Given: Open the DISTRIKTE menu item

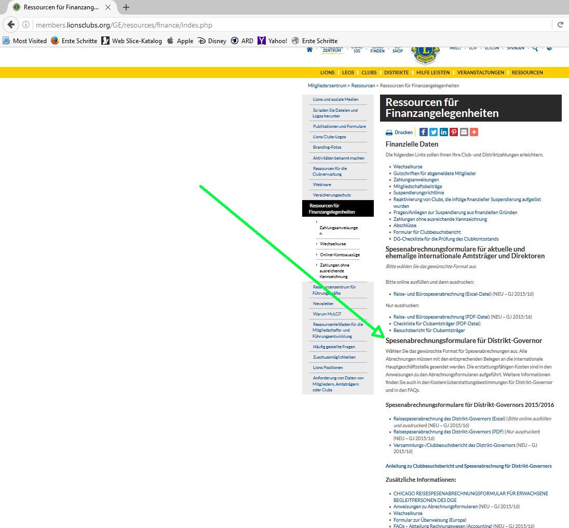Looking at the screenshot, I should pos(396,73).
